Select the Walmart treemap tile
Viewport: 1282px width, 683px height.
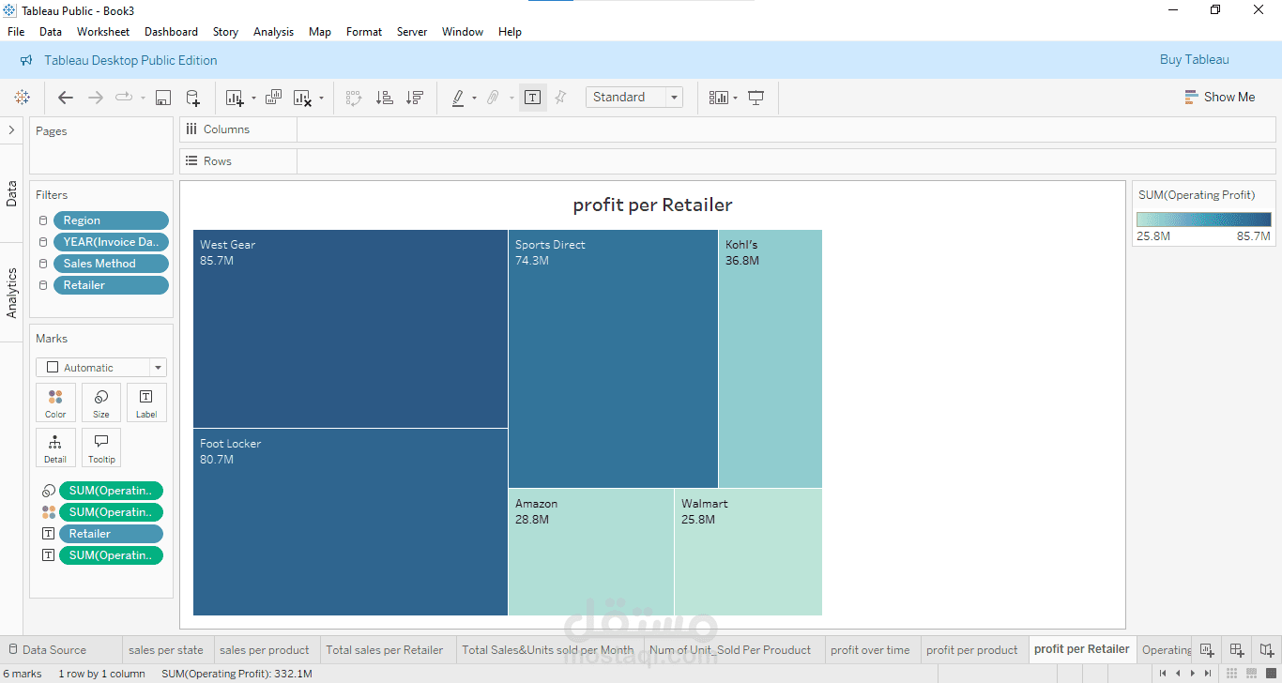coord(748,552)
